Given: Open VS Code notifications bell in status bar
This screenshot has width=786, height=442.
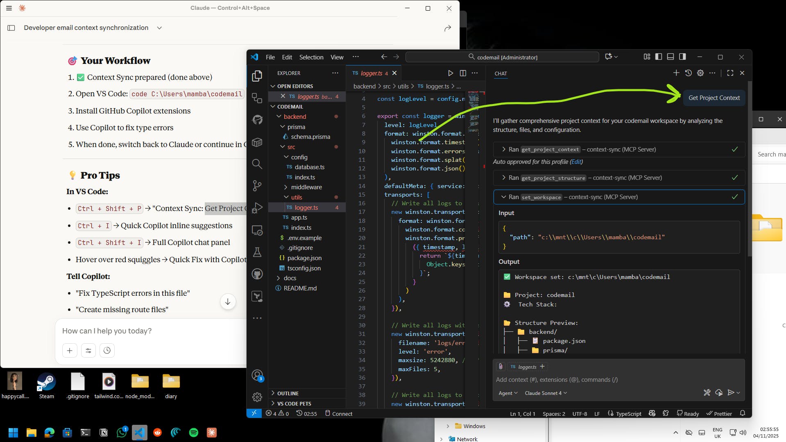Looking at the screenshot, I should 743,413.
